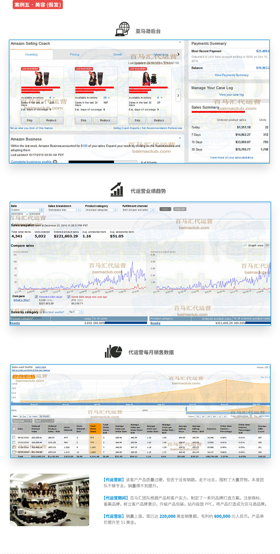Click the scroll-right arrow after the Advertising tab
Image resolution: width=280 pixels, height=554 pixels.
tap(178, 54)
